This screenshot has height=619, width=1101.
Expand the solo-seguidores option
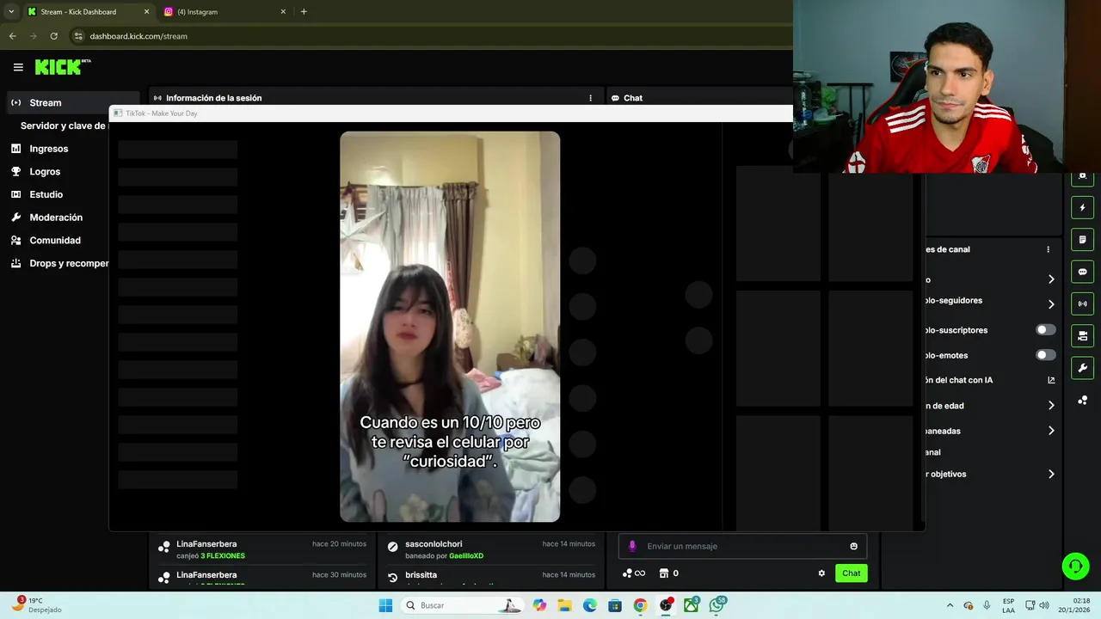click(x=1050, y=304)
